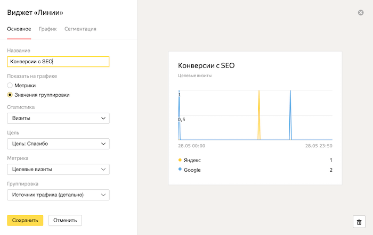Switch to the График tab
The width and height of the screenshot is (373, 235).
click(x=46, y=29)
